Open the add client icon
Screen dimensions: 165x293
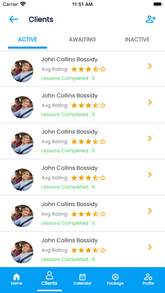coord(151,19)
